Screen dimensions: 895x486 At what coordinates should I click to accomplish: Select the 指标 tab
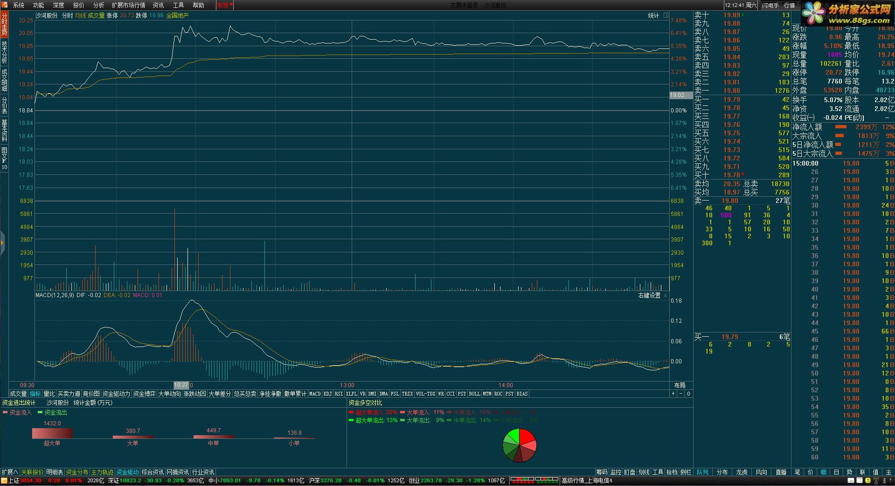point(35,394)
